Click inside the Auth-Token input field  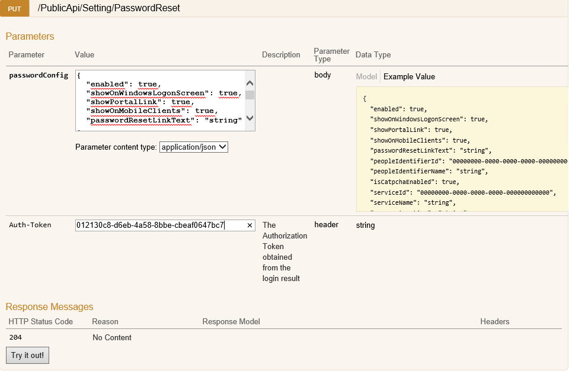(x=160, y=225)
